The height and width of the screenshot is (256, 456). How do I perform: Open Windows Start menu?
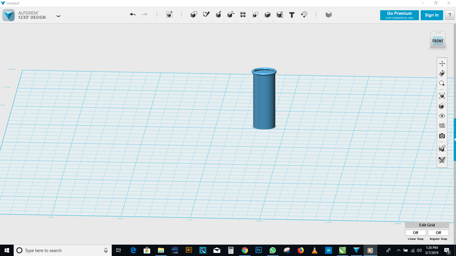[7, 250]
